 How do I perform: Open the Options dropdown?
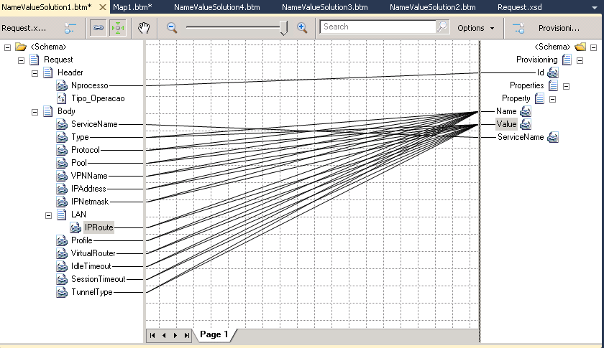coord(475,28)
